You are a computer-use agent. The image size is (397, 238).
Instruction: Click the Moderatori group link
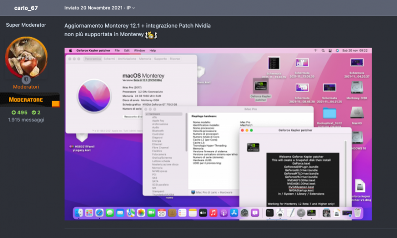click(26, 87)
